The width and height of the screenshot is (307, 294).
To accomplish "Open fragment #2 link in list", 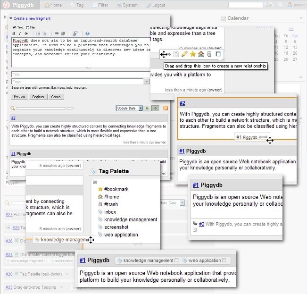I will pyautogui.click(x=13, y=118).
